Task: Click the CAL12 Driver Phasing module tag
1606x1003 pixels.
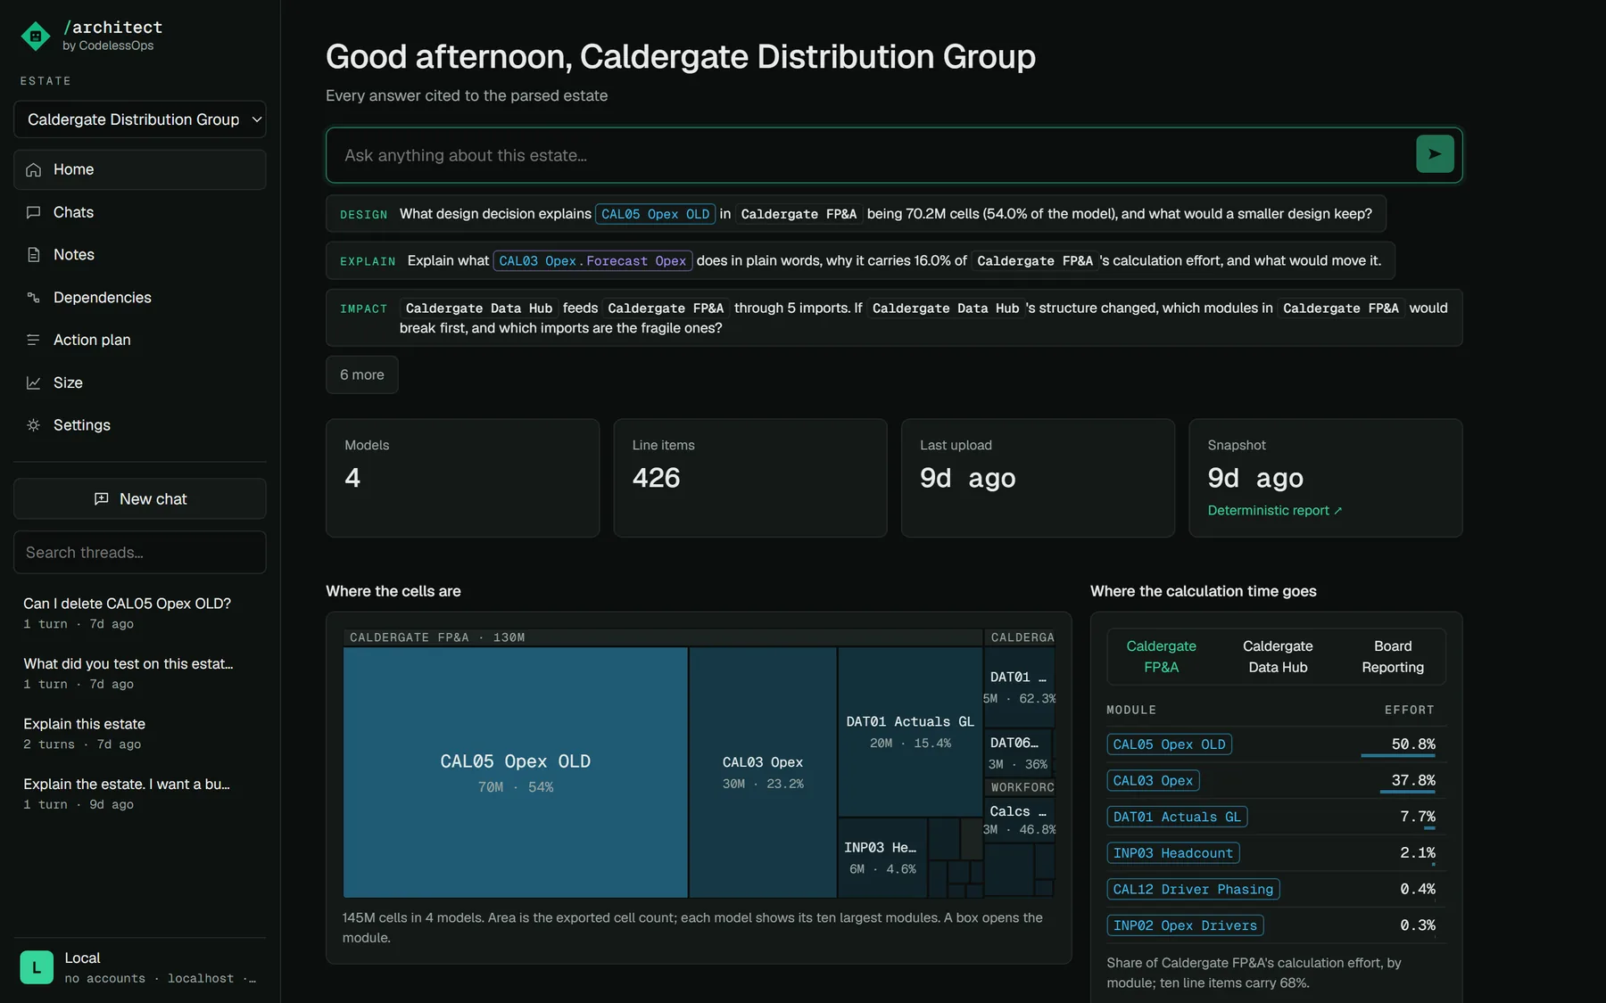Action: (1193, 890)
